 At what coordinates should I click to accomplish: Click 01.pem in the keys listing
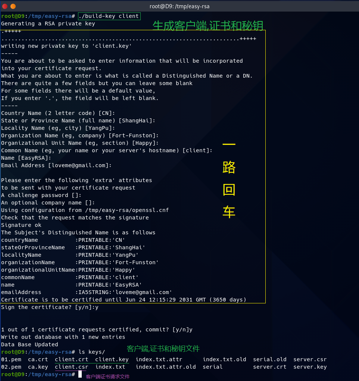pos(11,359)
